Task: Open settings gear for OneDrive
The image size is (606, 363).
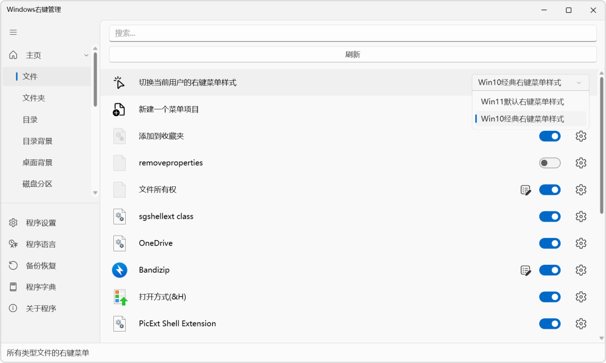Action: coord(581,243)
